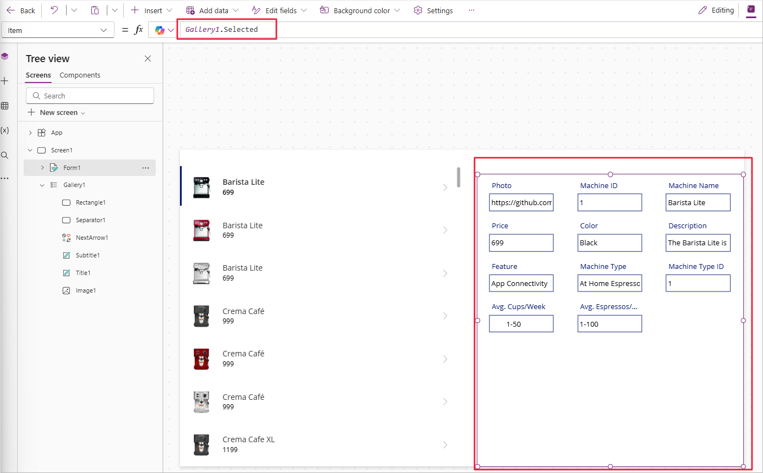Switch to the Screens tab
The width and height of the screenshot is (763, 473).
click(x=39, y=75)
